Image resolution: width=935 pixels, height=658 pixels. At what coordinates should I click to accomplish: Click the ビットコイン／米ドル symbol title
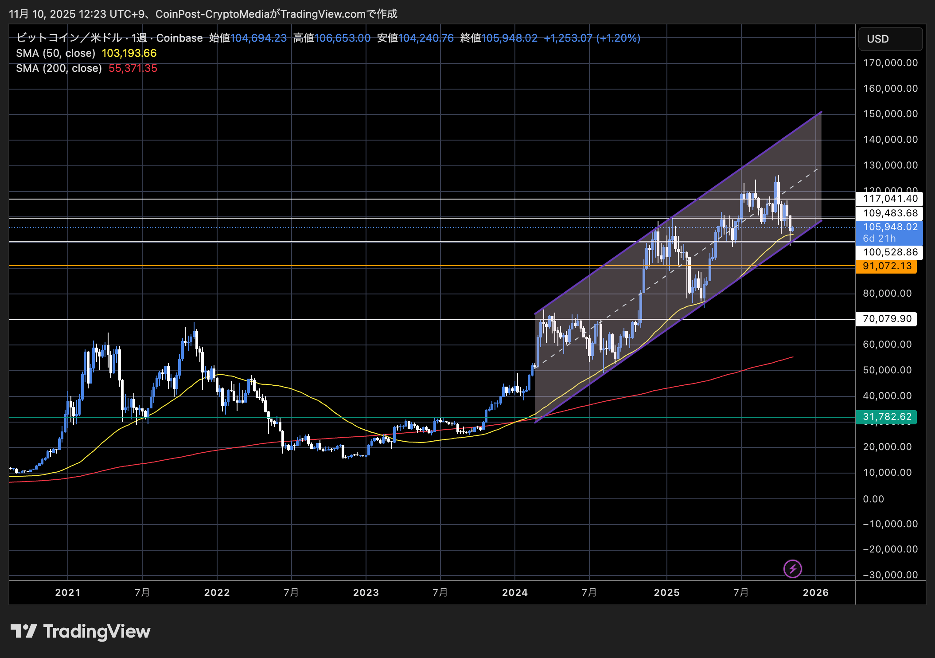pyautogui.click(x=69, y=38)
